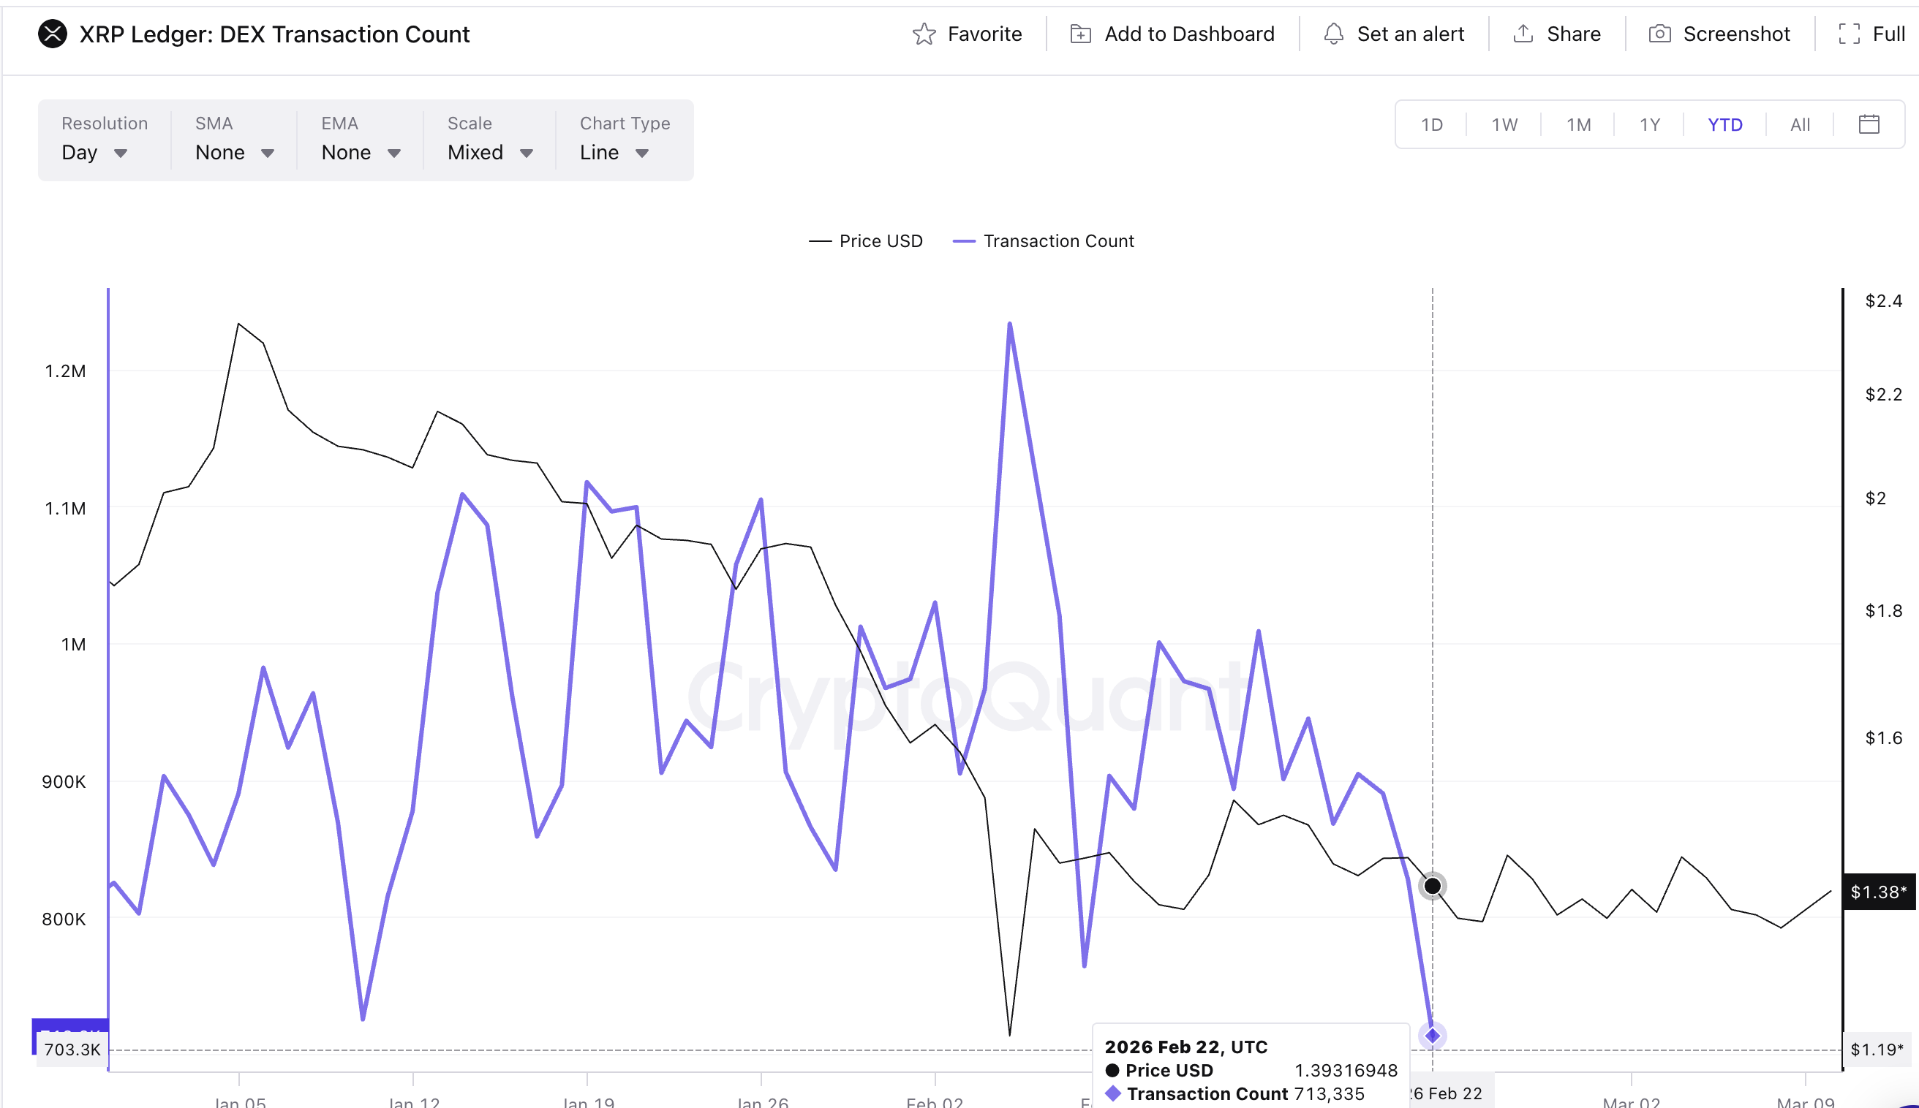Click the XRP Ledger logo icon
The height and width of the screenshot is (1108, 1919).
[51, 34]
